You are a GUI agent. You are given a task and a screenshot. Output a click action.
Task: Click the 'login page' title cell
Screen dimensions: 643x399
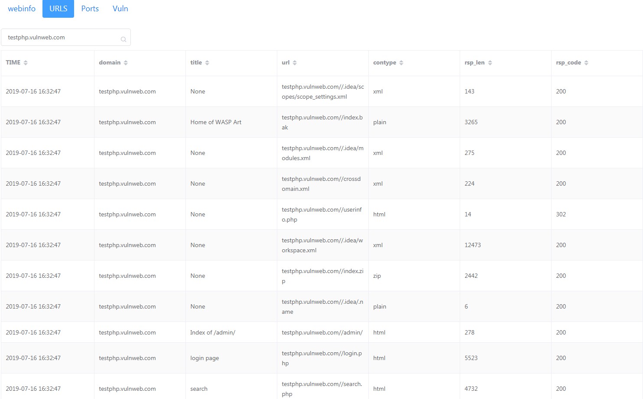tap(231, 358)
